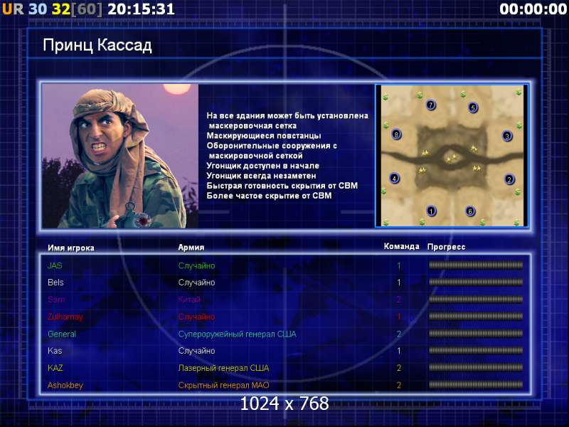Image resolution: width=569 pixels, height=427 pixels.
Task: Select start position 7 on the map
Action: point(431,105)
